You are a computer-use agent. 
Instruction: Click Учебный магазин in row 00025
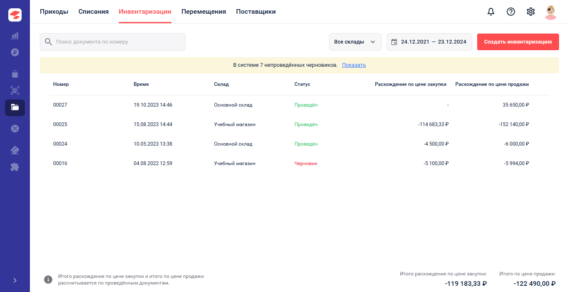tap(235, 124)
